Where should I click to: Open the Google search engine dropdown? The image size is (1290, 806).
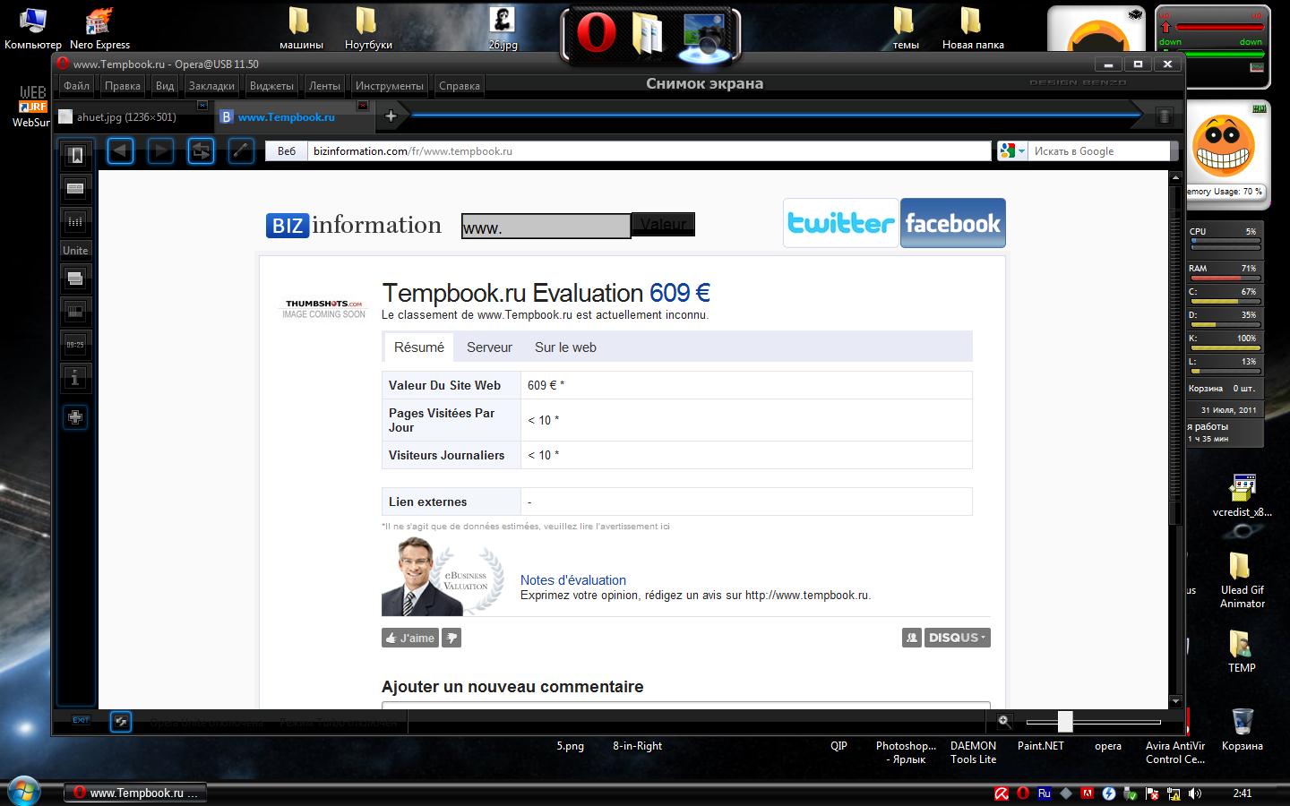click(1012, 151)
